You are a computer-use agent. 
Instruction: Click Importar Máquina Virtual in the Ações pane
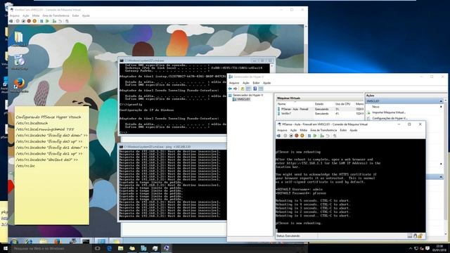(389, 112)
